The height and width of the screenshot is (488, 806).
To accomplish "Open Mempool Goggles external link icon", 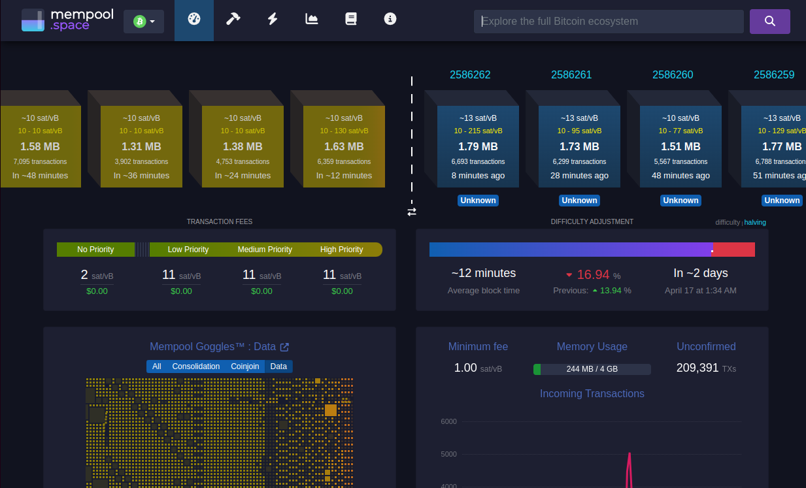I will (x=284, y=347).
